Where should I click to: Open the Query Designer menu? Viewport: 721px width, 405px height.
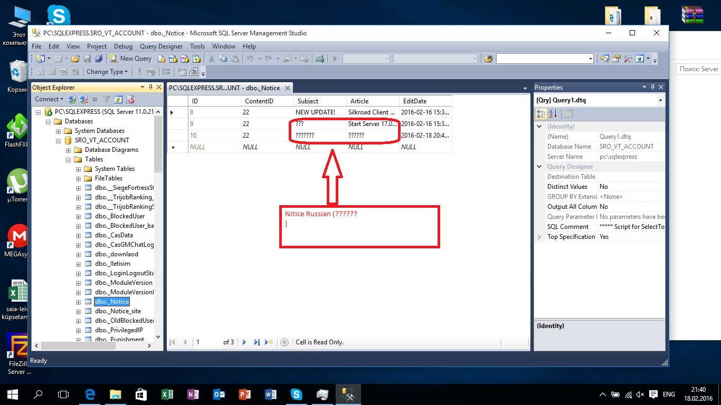[x=162, y=46]
